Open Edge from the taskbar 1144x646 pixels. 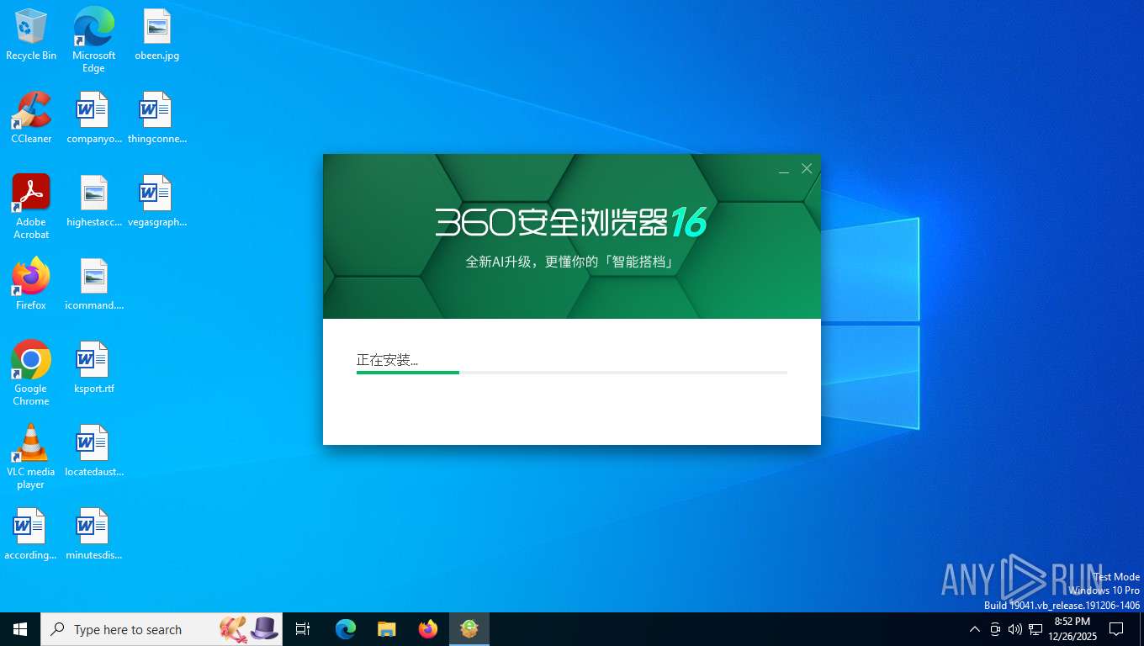[346, 629]
